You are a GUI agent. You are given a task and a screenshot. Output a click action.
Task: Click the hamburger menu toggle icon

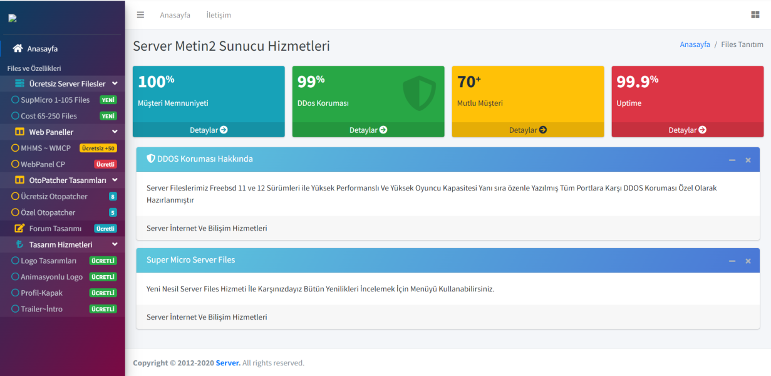[140, 15]
